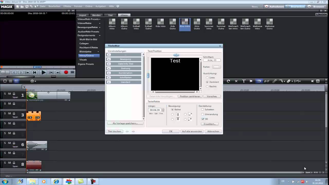Switch to the Import tab
This screenshot has width=329, height=185.
click(83, 15)
